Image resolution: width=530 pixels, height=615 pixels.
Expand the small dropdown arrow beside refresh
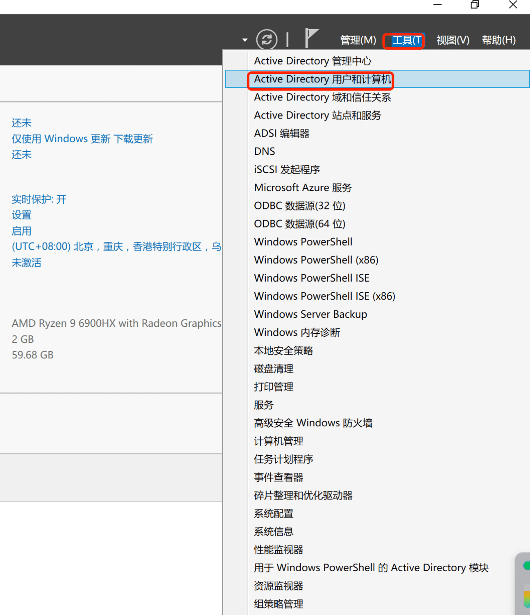245,40
